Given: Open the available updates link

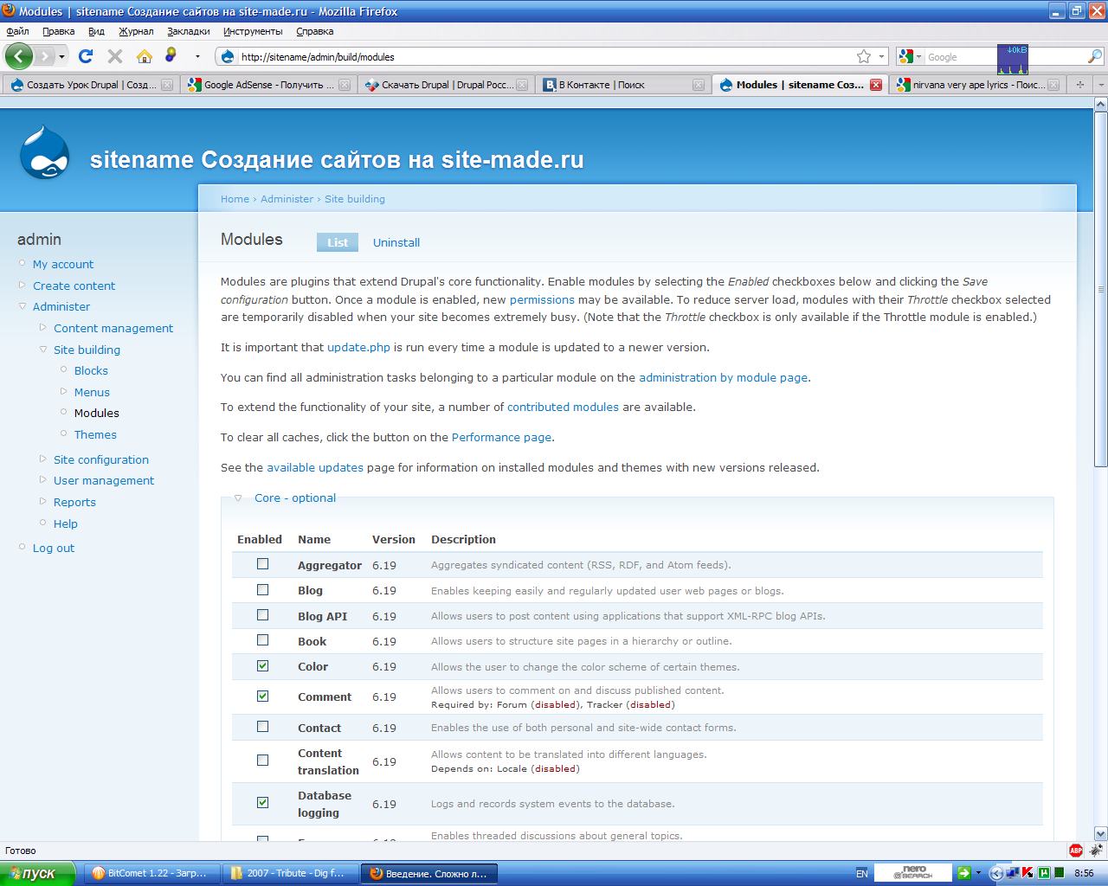Looking at the screenshot, I should [315, 468].
